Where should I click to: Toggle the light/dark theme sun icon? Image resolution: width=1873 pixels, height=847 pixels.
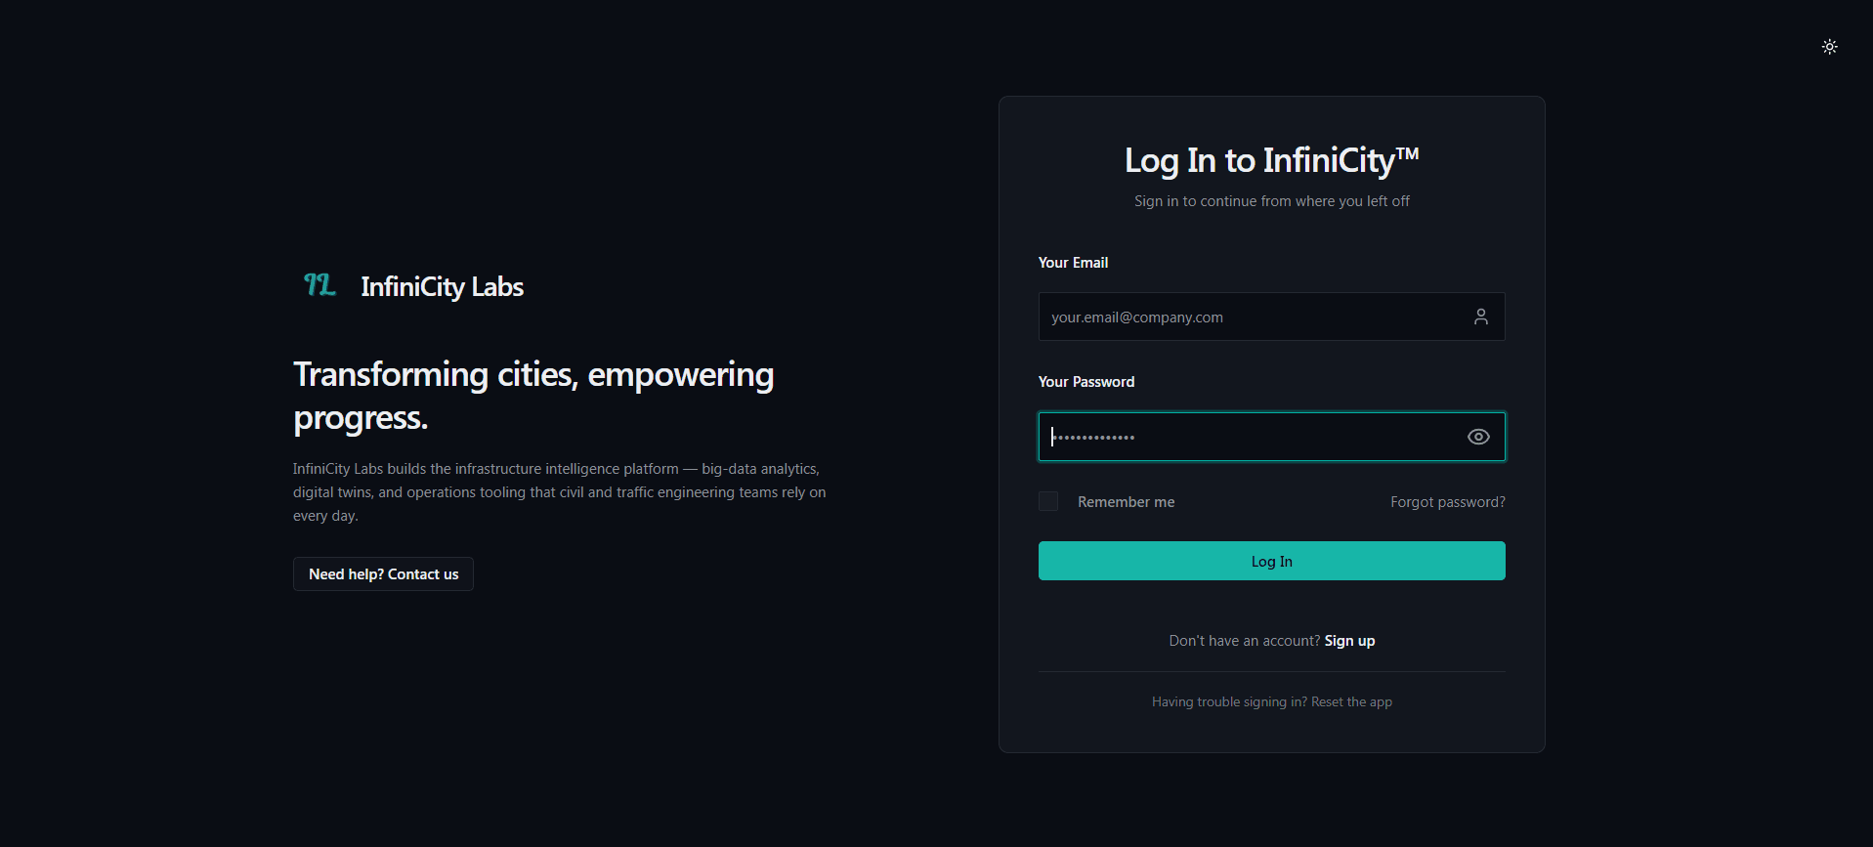(x=1829, y=47)
